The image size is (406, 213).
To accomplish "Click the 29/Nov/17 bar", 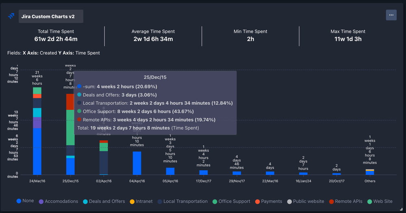I will [x=237, y=173].
